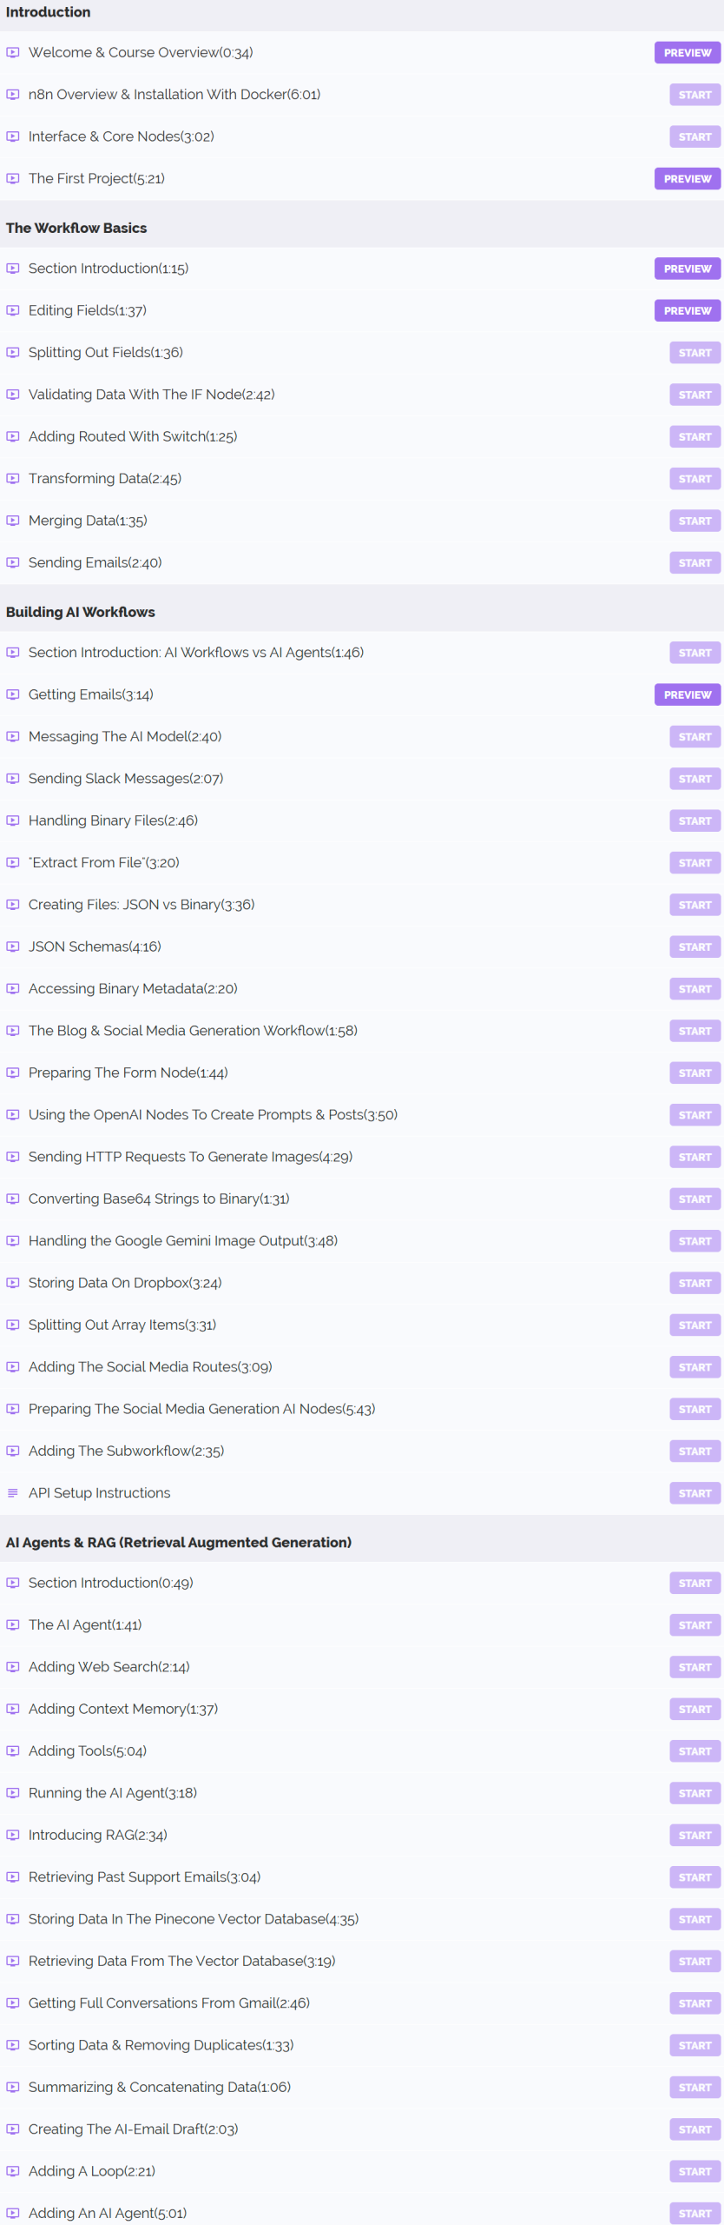
Task: Click the video icon next to Adding Web Search
Action: 13,1668
